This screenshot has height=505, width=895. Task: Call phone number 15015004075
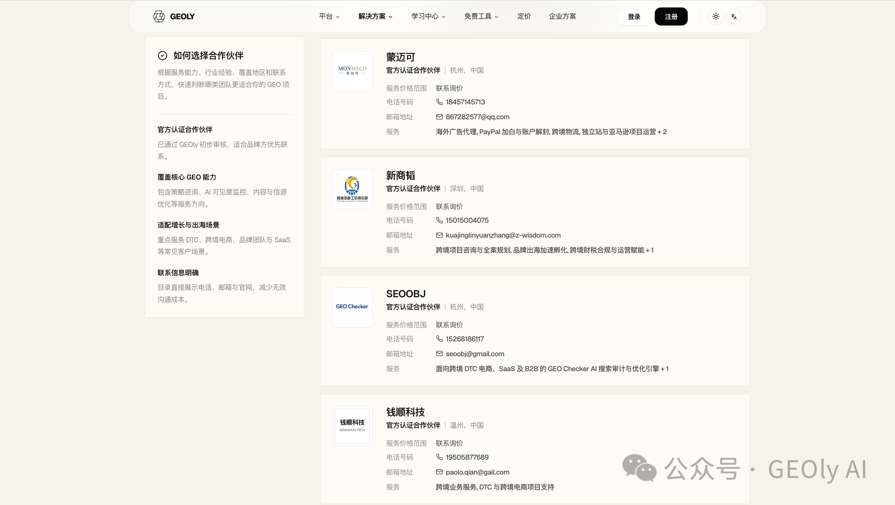(x=467, y=220)
